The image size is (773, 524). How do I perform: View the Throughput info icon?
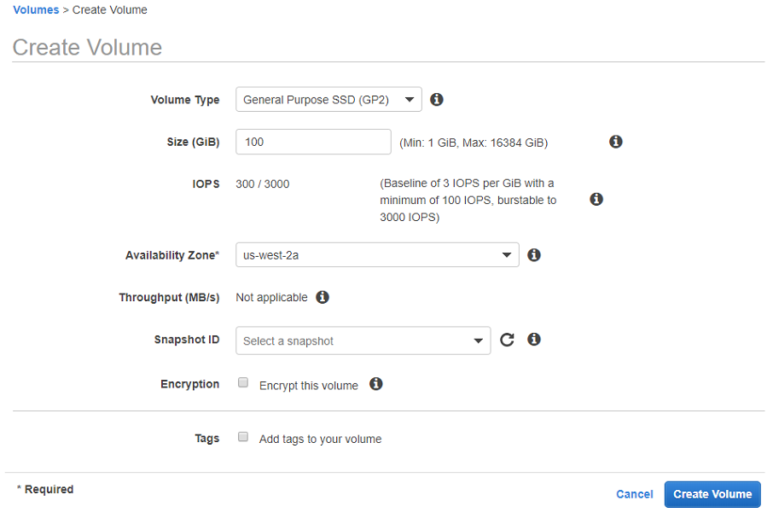point(323,297)
